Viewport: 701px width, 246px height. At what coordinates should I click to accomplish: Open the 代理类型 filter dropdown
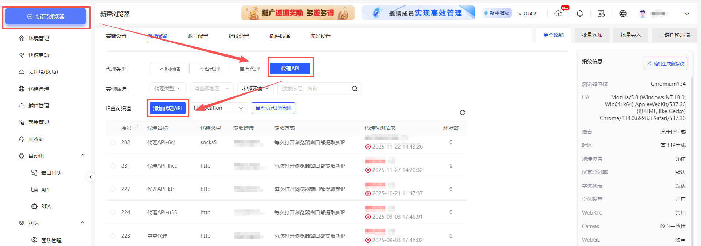tap(168, 88)
